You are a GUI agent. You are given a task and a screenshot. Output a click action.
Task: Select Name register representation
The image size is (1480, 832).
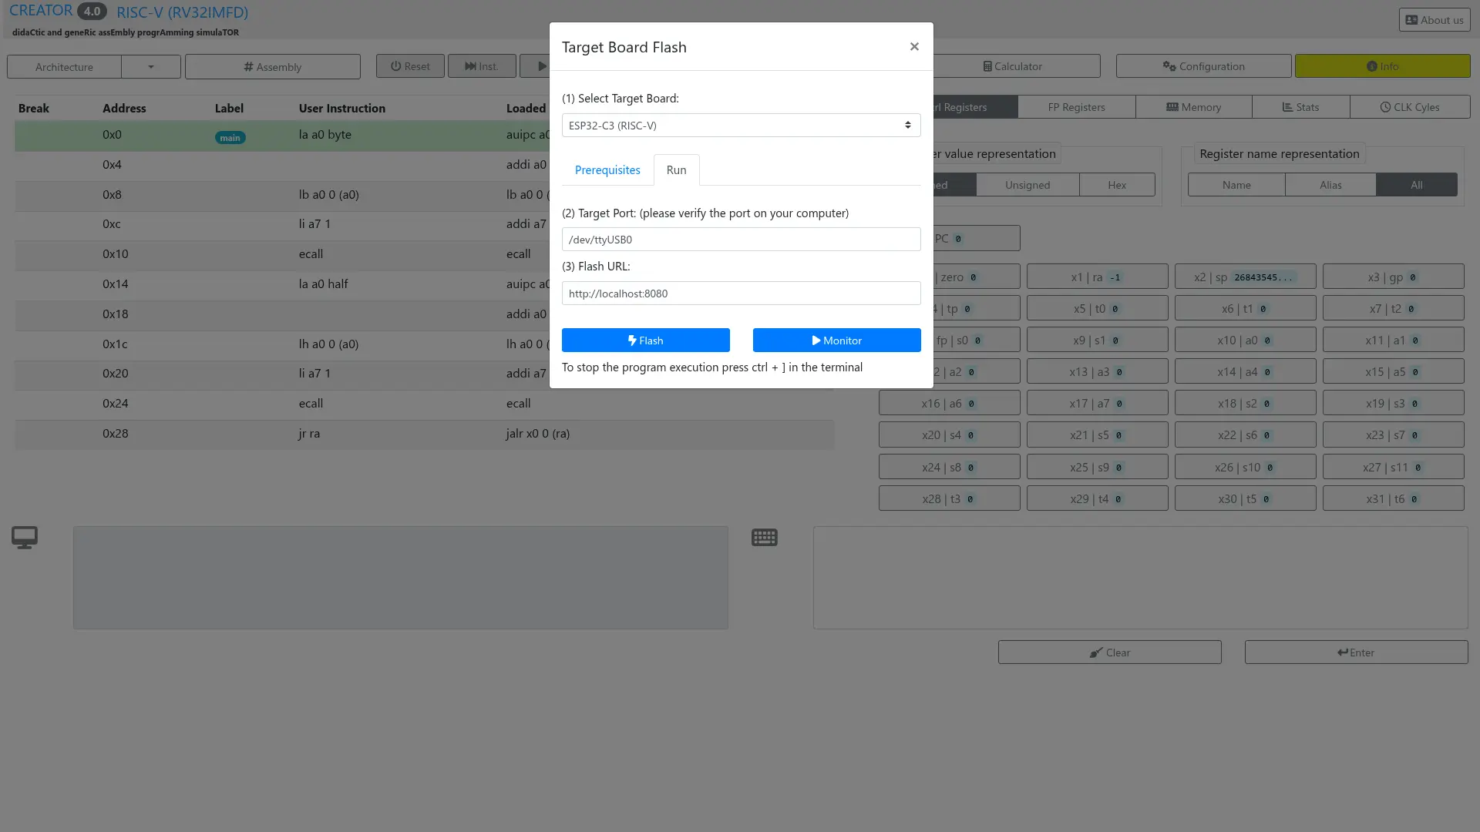click(x=1236, y=185)
